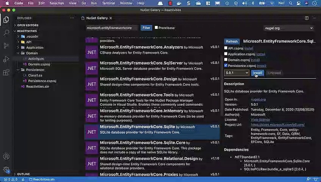This screenshot has height=182, width=321.
Task: Select the NuGet Gallery tab
Action: (x=97, y=18)
